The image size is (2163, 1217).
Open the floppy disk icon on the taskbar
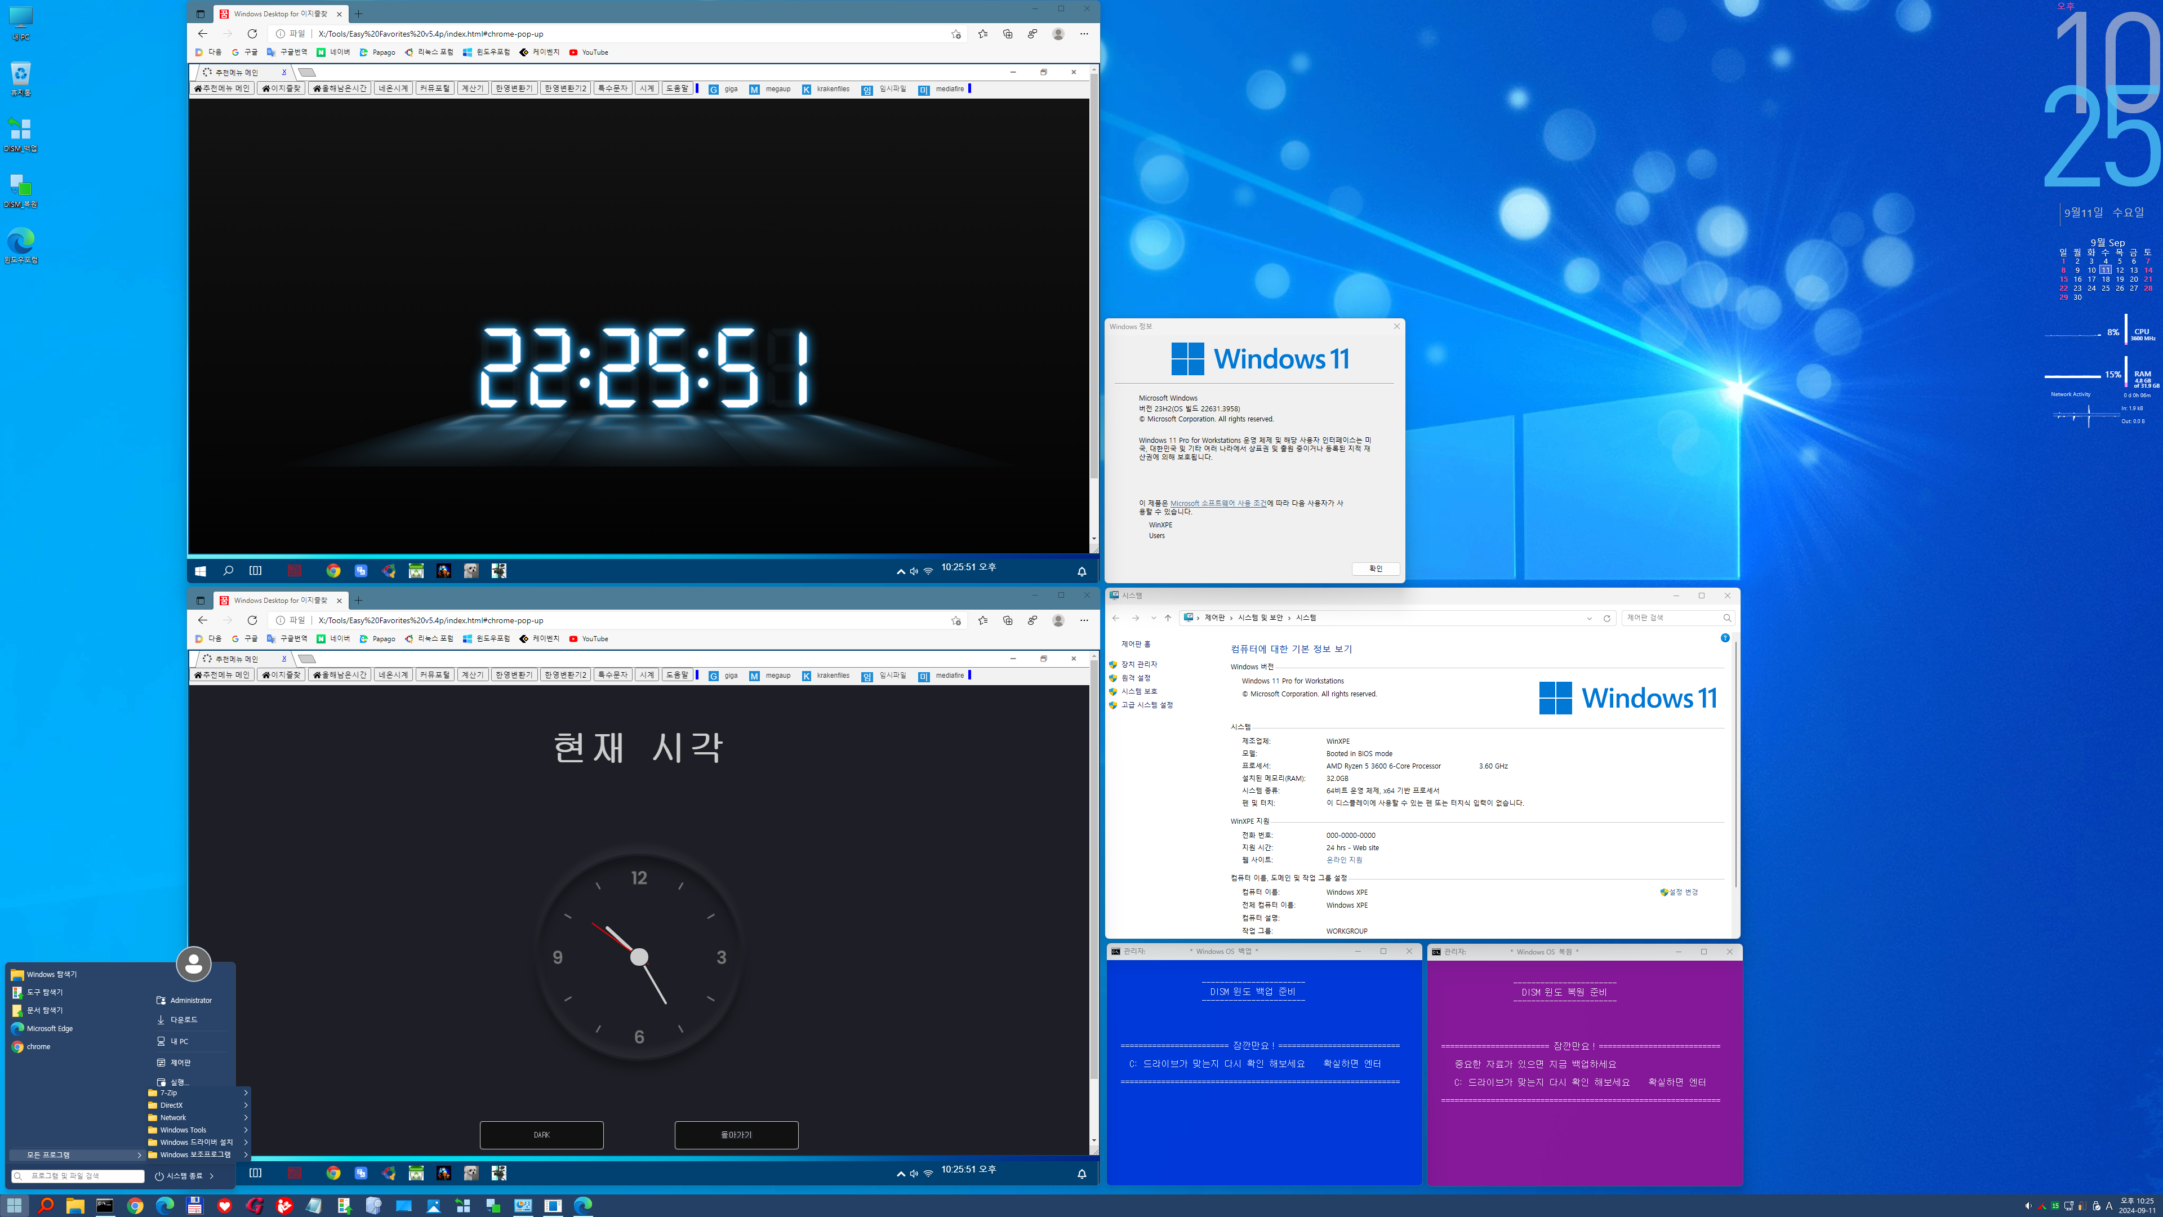[194, 1205]
